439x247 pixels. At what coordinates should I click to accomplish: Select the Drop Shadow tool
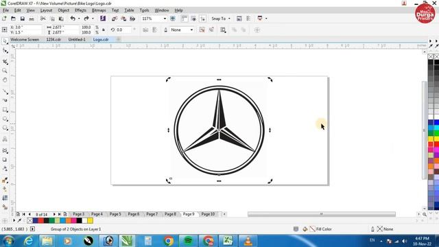coord(5,160)
